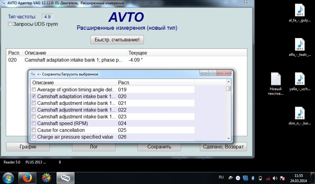Screen dimensions: 315x184
Task: Open the Bluetooth tray icon
Action: [x=253, y=178]
